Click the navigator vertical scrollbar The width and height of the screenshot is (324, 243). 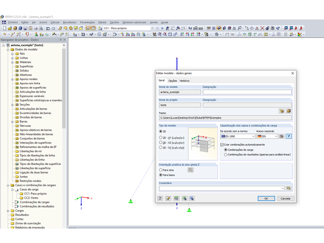click(x=64, y=89)
